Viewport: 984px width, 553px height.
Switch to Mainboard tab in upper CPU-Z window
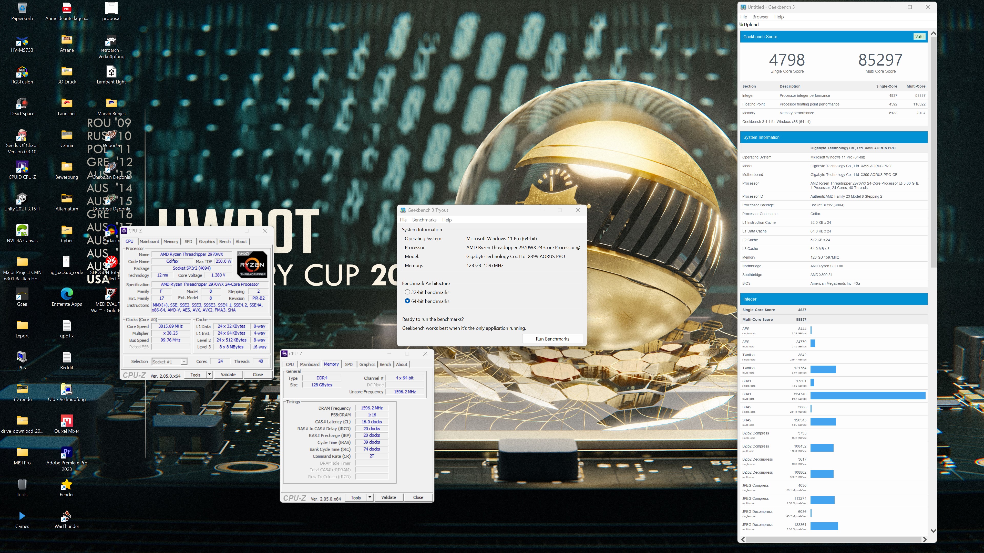(x=149, y=242)
